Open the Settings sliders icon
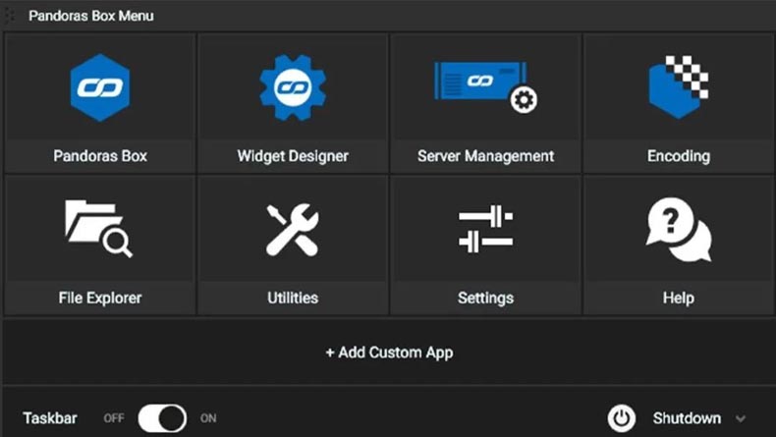 (485, 229)
